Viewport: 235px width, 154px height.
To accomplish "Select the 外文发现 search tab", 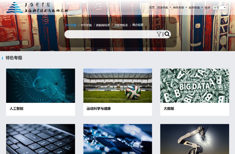I will point(71,25).
